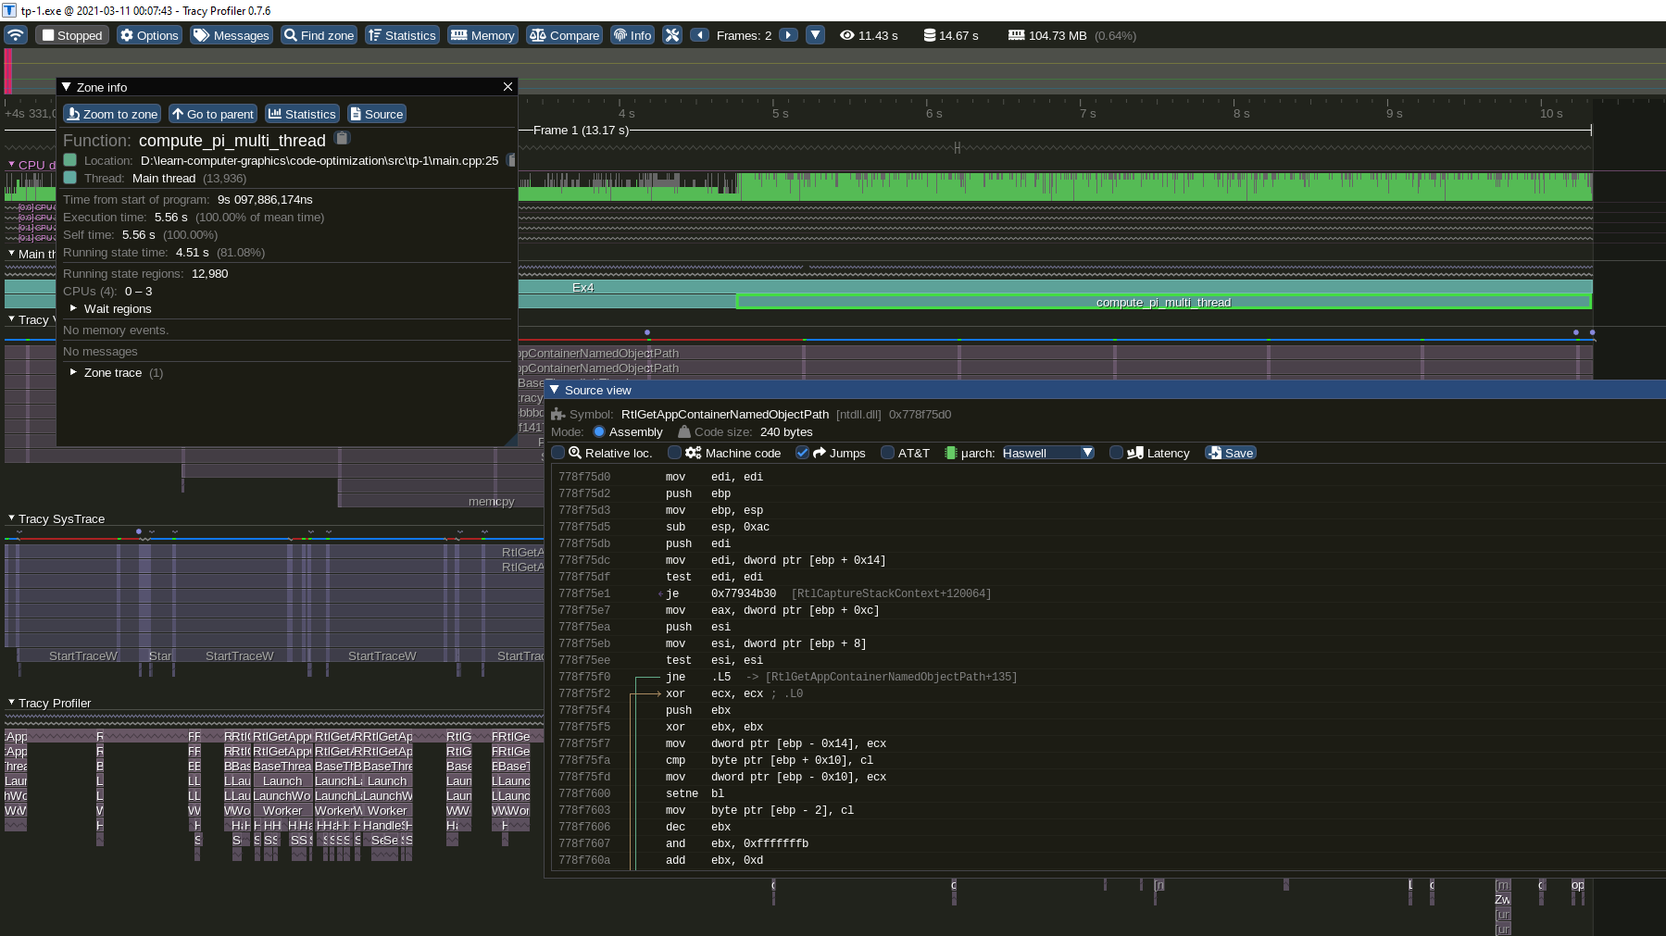Enable the Machine code checkbox
This screenshot has height=936, width=1666.
pos(674,453)
